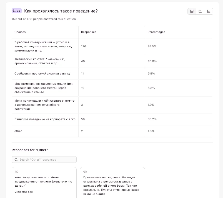This screenshot has width=223, height=198.
Task: Click the Choices column header
Action: 20,32
